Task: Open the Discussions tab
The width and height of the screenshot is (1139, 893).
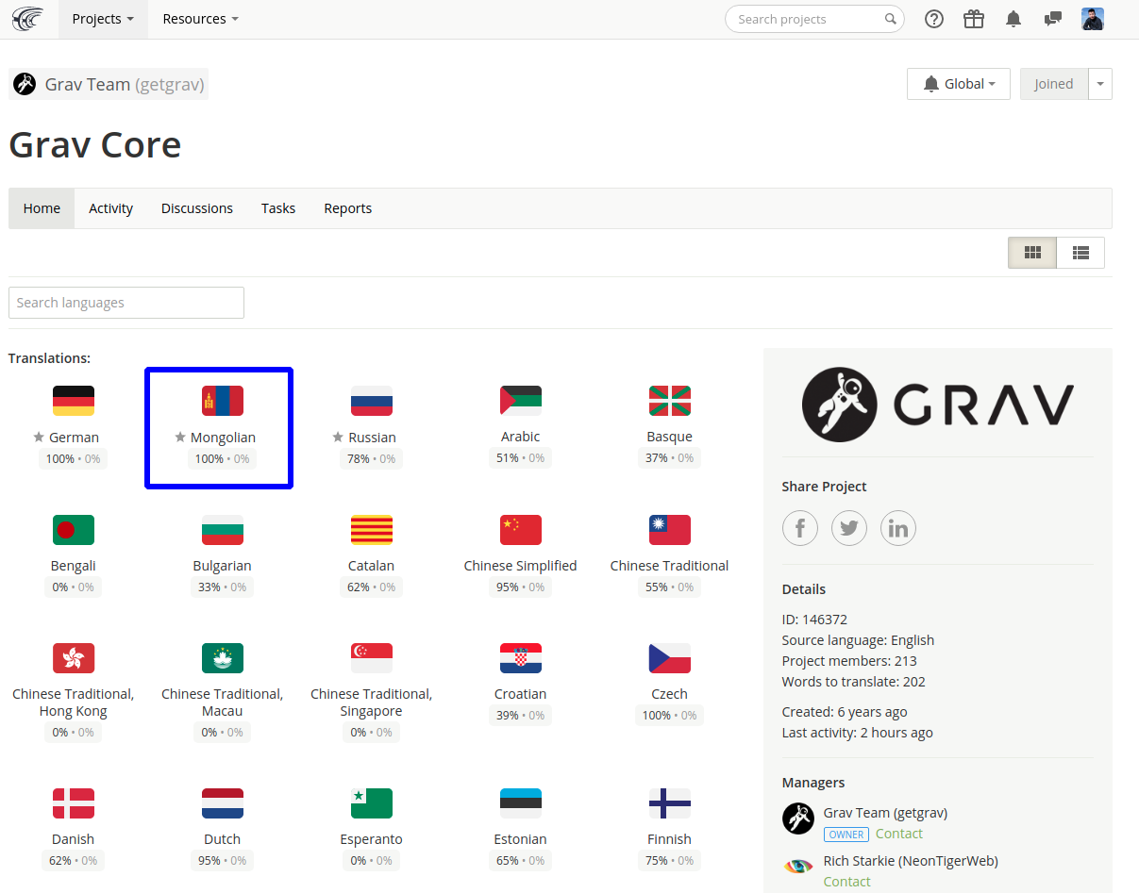Action: 197,208
